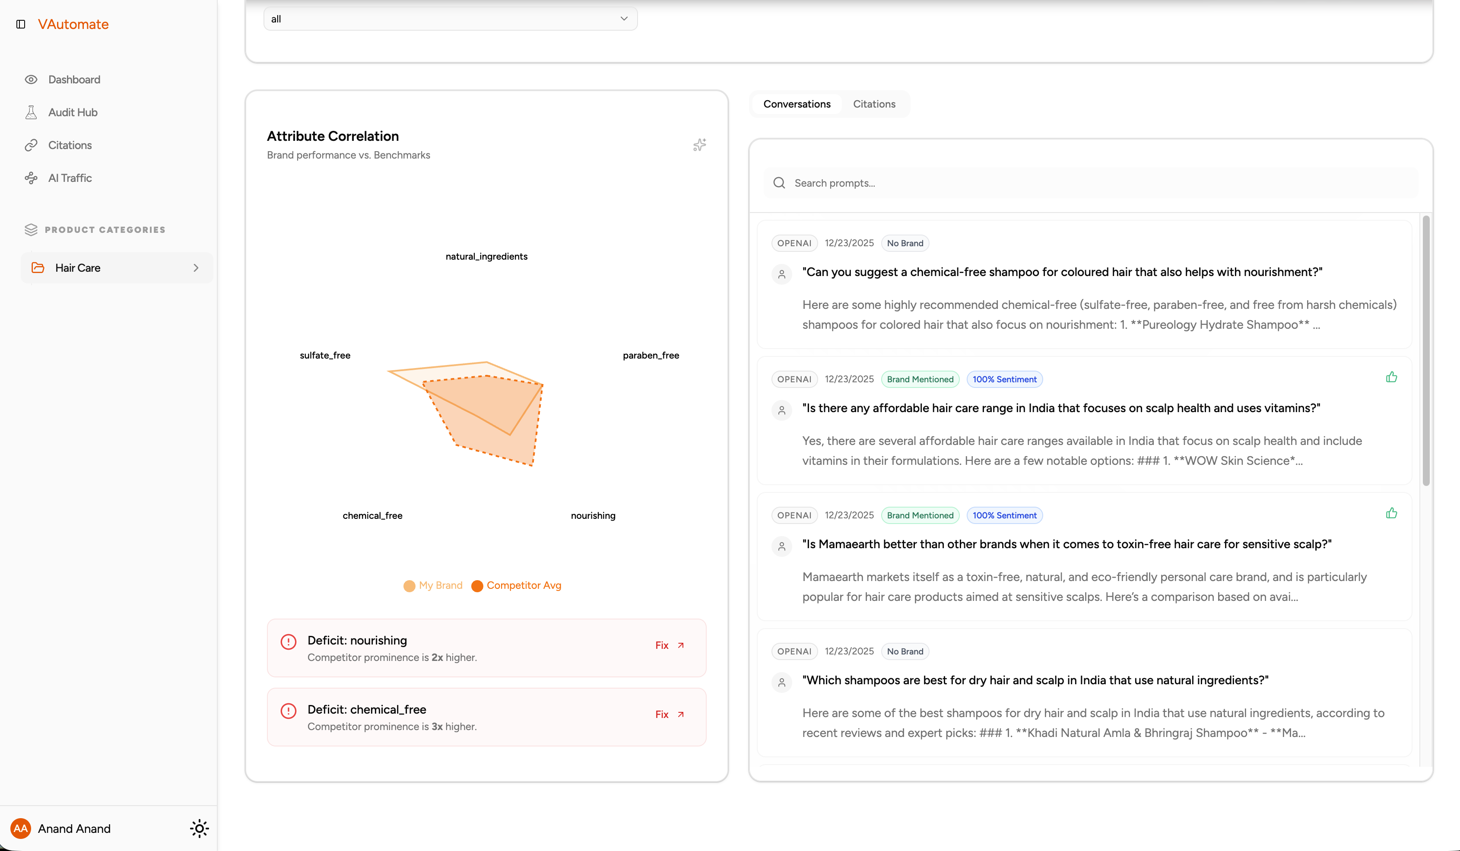Click the Anand Anand profile avatar
1460x851 pixels.
(x=22, y=829)
